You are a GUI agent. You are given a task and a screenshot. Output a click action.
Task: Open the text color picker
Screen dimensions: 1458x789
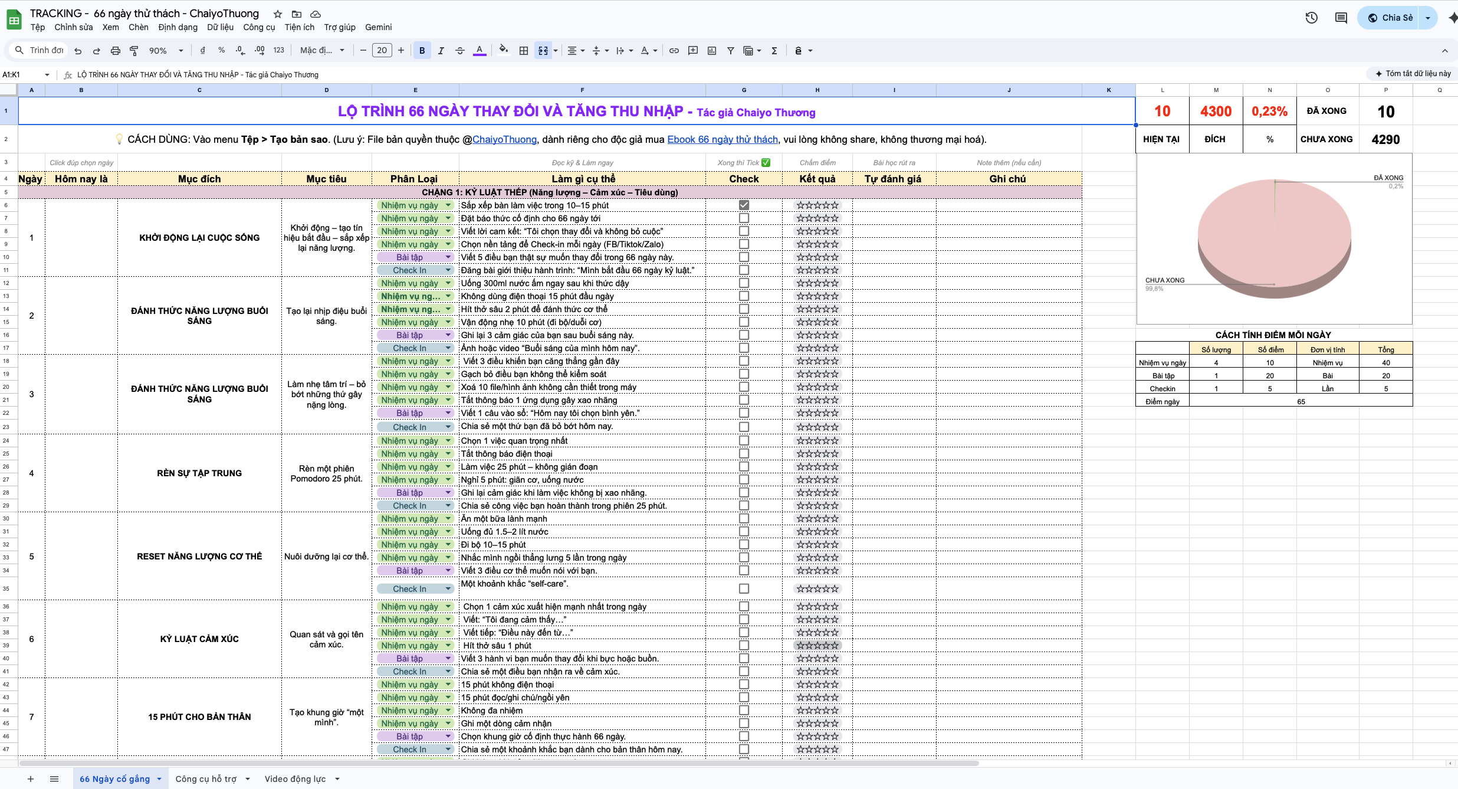pyautogui.click(x=480, y=51)
